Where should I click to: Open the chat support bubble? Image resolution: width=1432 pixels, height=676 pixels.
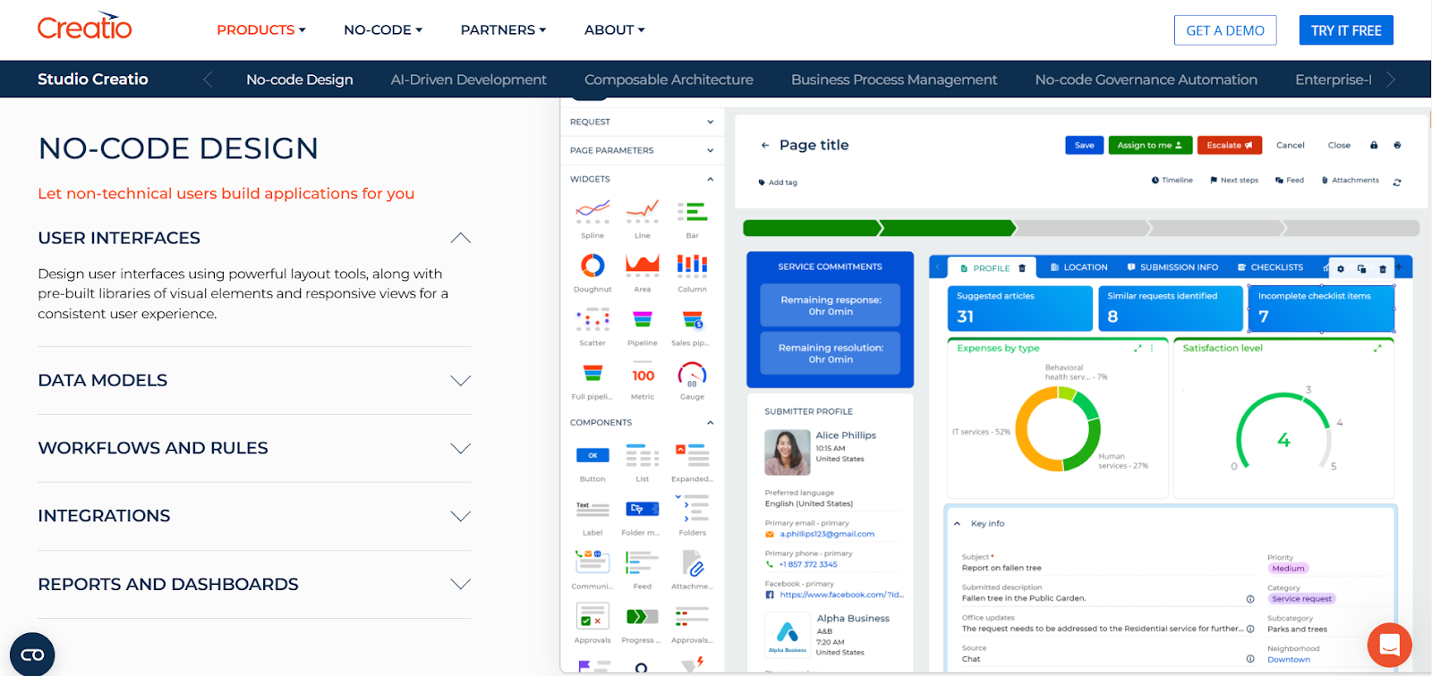[x=1389, y=645]
